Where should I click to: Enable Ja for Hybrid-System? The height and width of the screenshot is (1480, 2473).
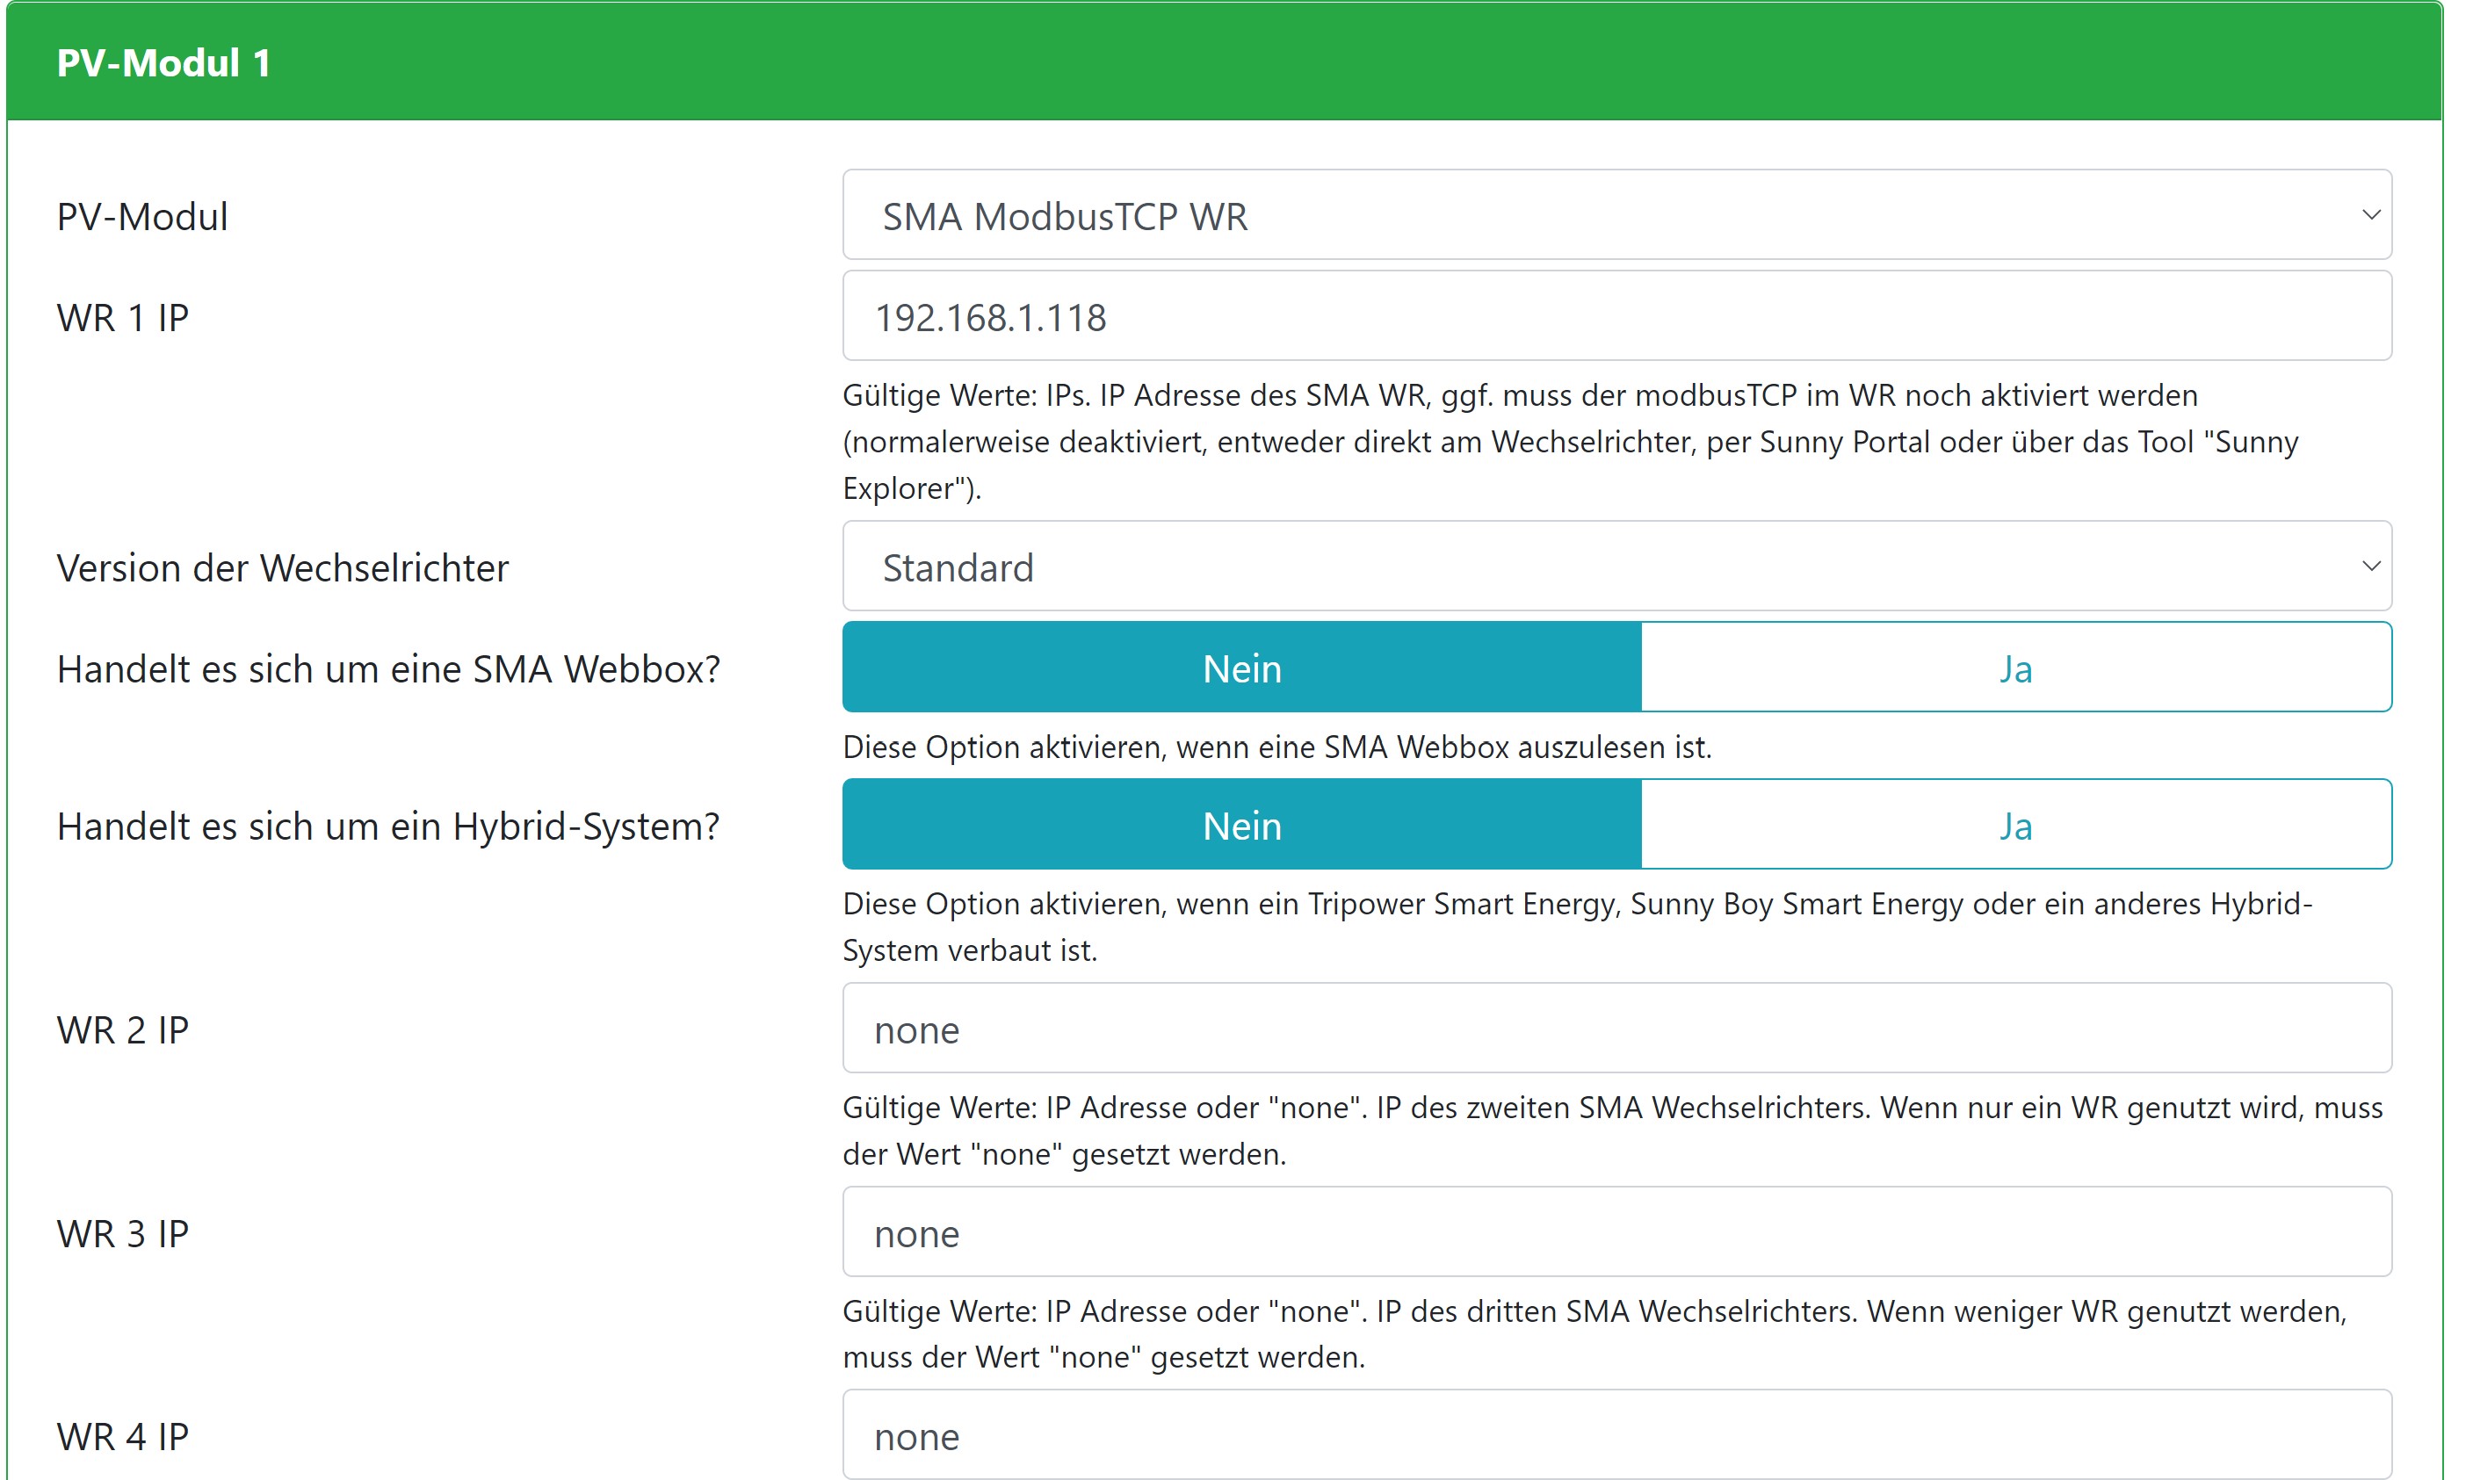2015,826
